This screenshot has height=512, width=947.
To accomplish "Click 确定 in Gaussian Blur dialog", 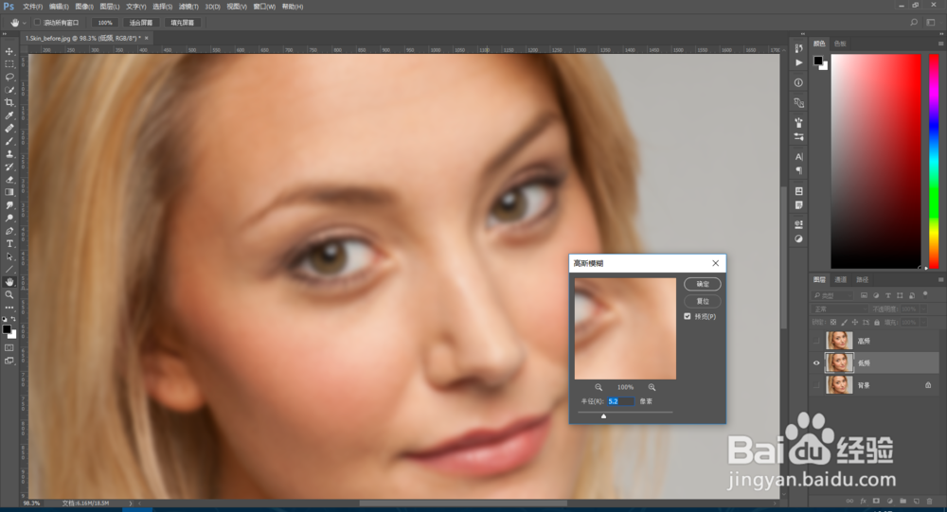I will pyautogui.click(x=703, y=284).
